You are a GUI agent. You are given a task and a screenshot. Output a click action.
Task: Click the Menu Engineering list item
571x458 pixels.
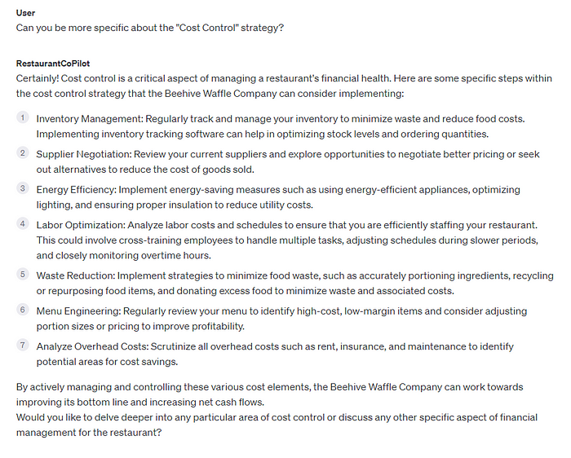pos(281,319)
